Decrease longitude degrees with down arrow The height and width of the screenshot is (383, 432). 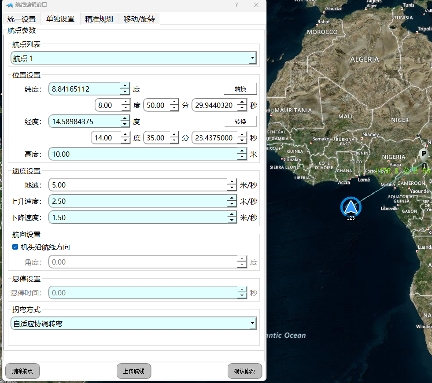[125, 124]
